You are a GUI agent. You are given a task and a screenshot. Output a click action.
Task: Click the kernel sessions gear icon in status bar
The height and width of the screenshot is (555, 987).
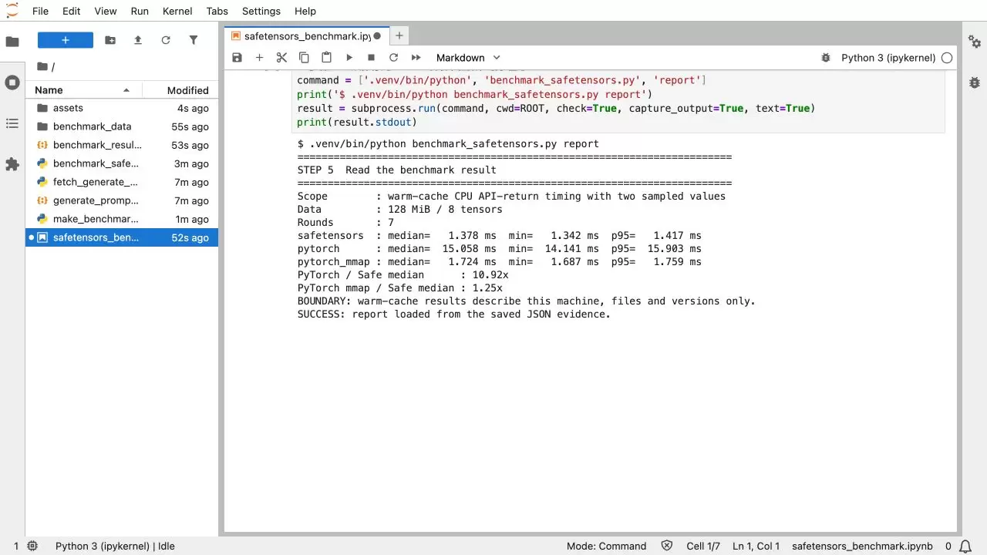(32, 546)
